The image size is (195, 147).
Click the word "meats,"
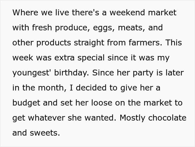point(131,28)
